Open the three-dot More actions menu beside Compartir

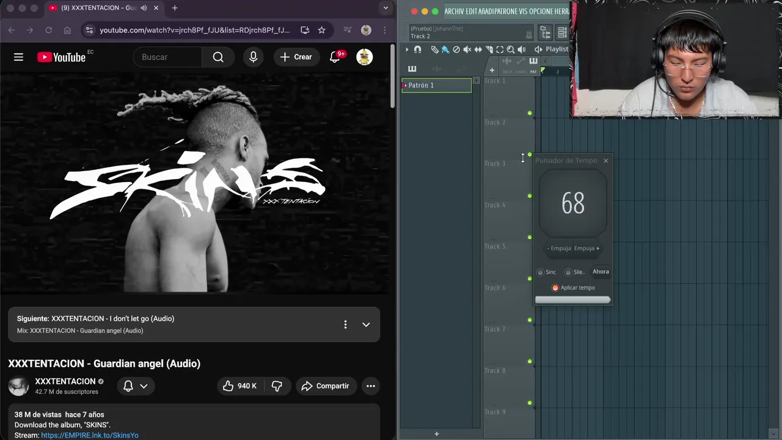click(370, 386)
